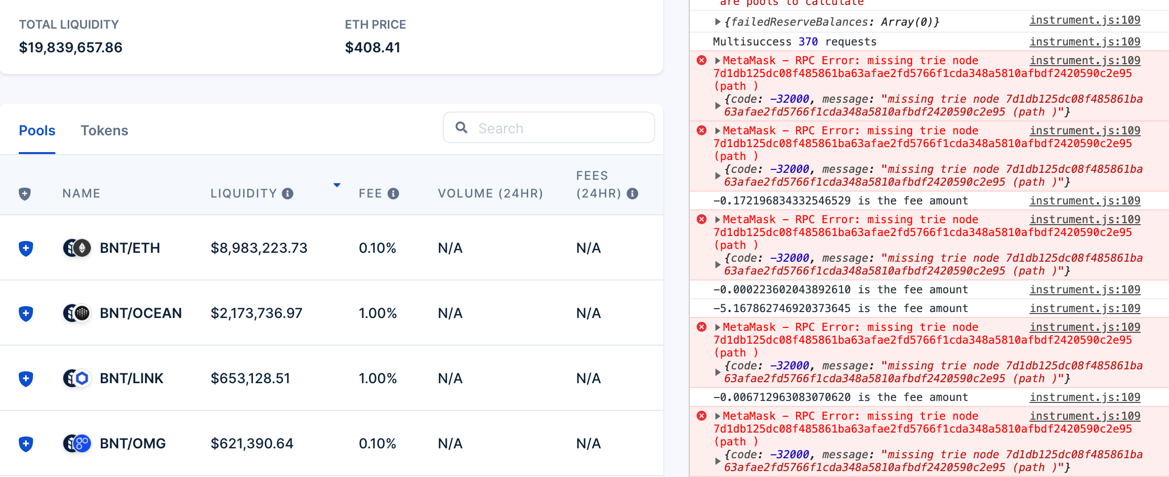This screenshot has width=1169, height=477.
Task: Click the red error icon on first MetaMask error
Action: click(x=702, y=60)
